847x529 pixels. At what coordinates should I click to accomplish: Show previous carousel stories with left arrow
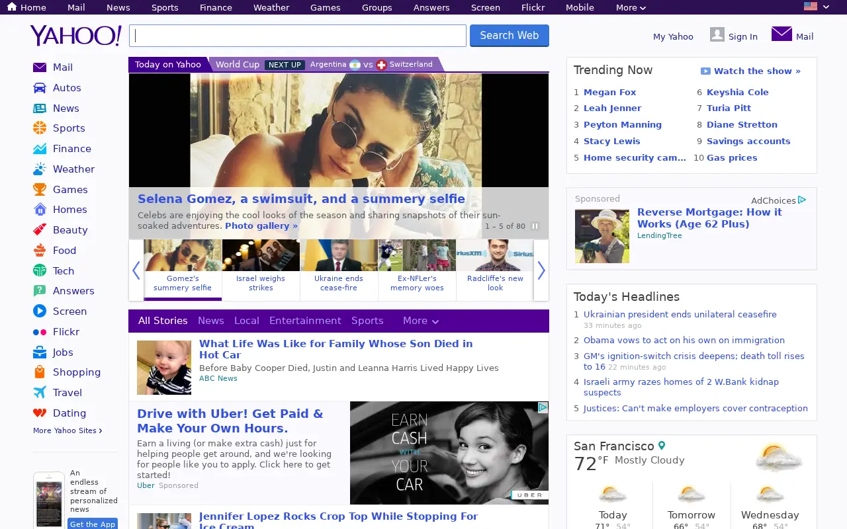click(x=136, y=270)
